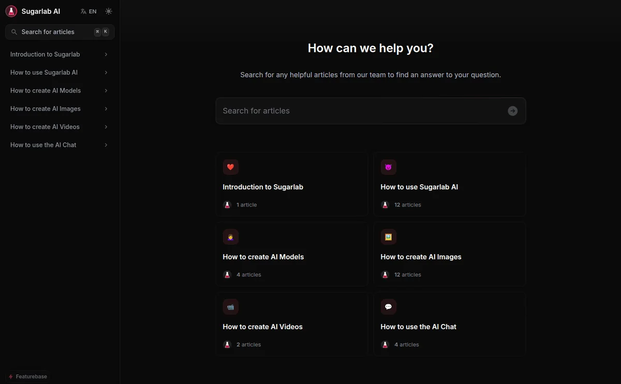Click the Sugarlab AI flask logo
The width and height of the screenshot is (621, 384).
point(11,11)
